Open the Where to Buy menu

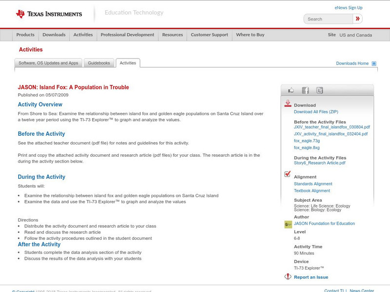click(x=250, y=35)
